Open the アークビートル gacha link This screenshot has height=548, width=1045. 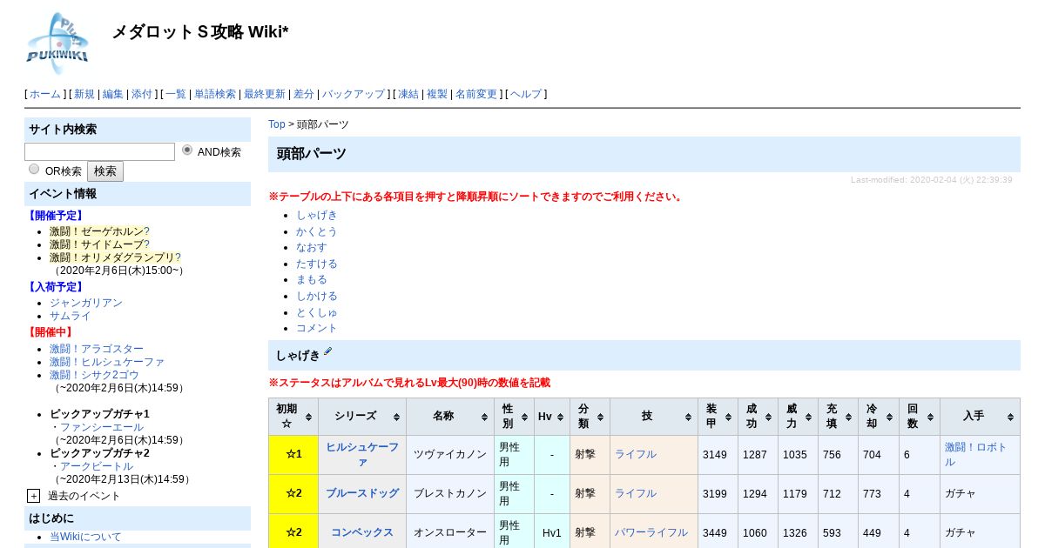point(97,466)
